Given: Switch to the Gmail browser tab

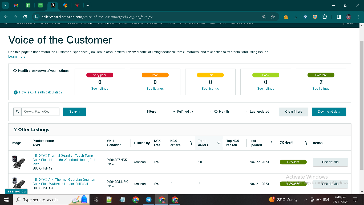Looking at the screenshot, I should click(16, 5).
